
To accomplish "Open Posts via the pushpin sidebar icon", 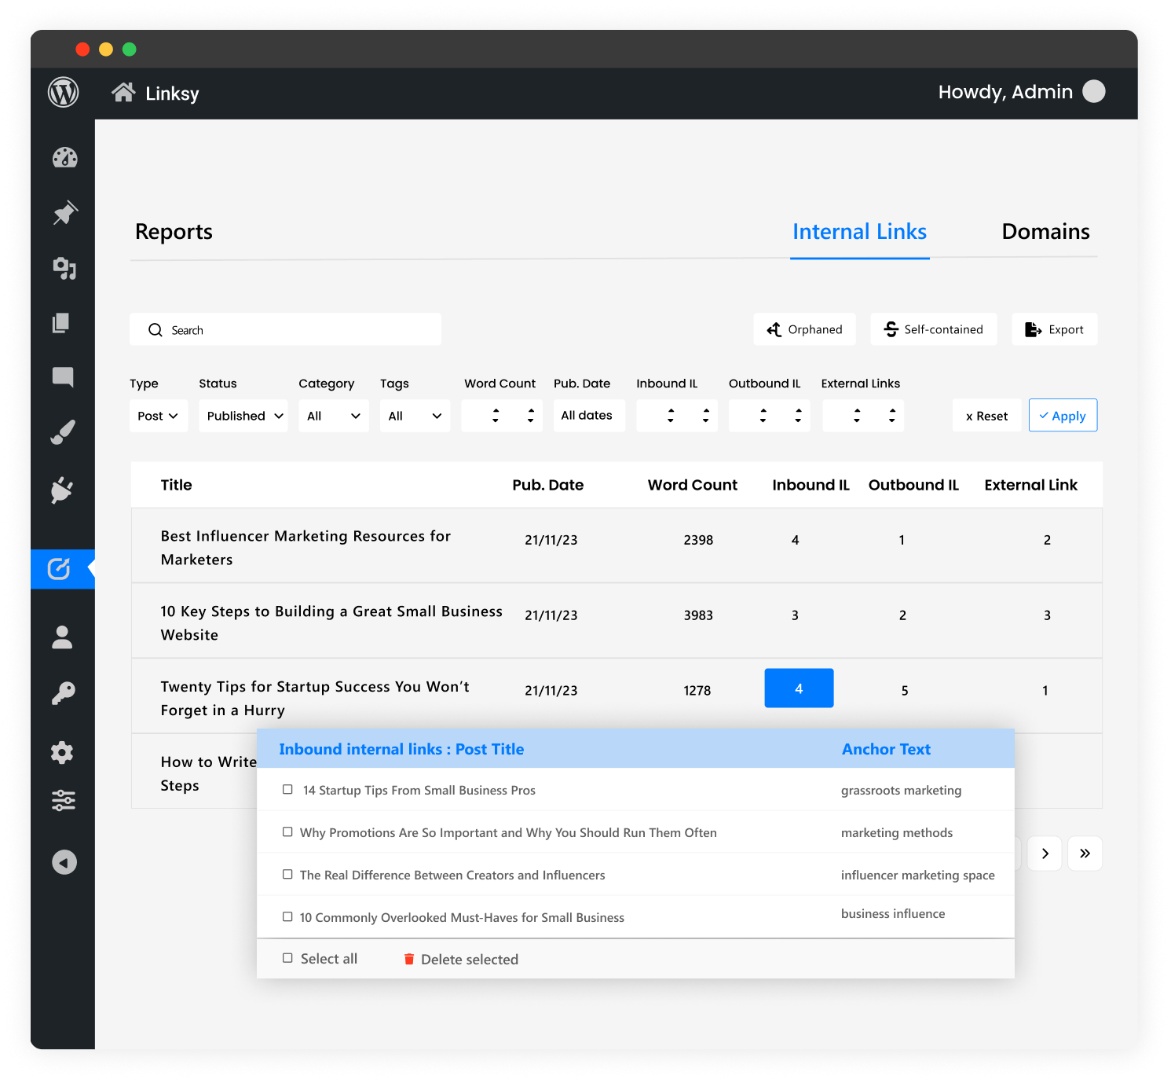I will (x=64, y=213).
